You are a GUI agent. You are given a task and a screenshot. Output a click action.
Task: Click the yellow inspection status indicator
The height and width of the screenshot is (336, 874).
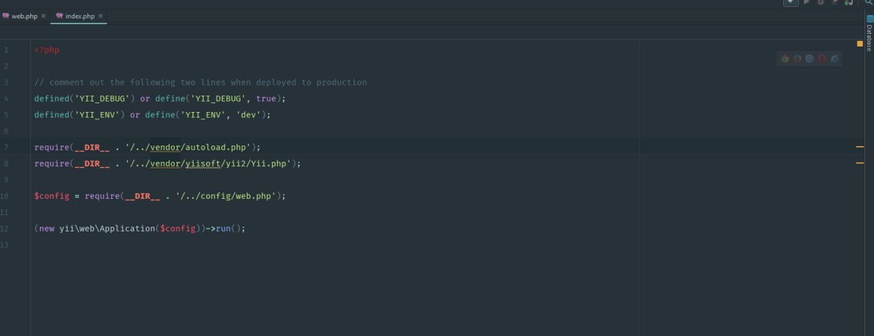pos(860,44)
